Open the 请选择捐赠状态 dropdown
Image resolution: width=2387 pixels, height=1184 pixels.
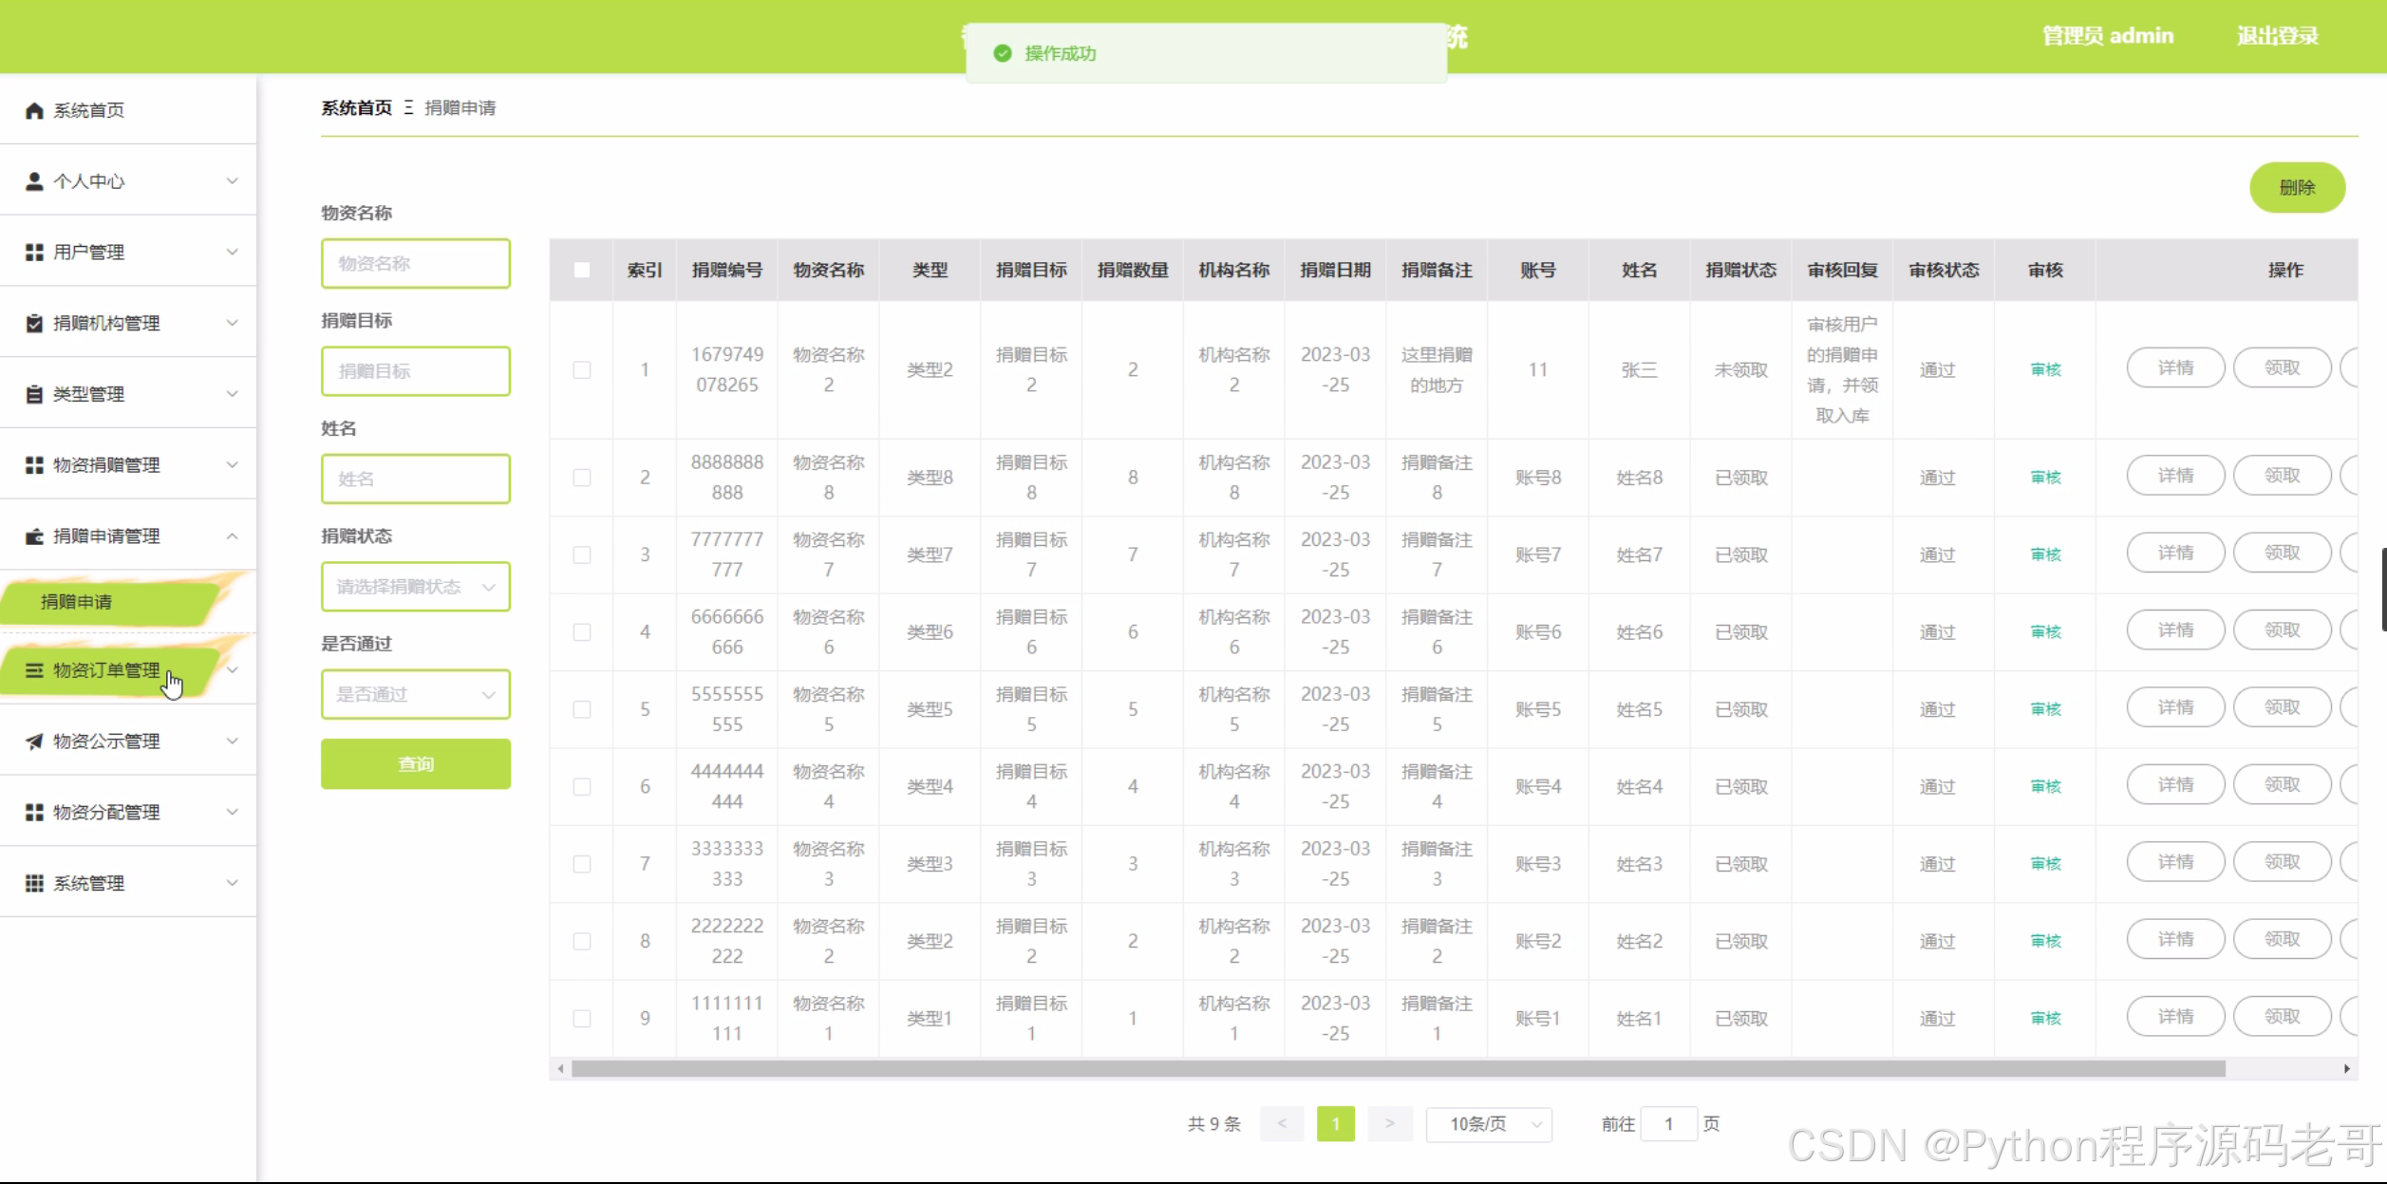click(415, 587)
